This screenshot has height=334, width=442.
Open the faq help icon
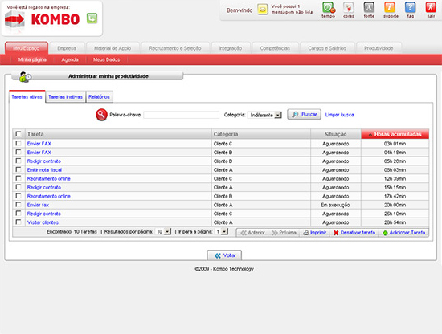(x=410, y=8)
